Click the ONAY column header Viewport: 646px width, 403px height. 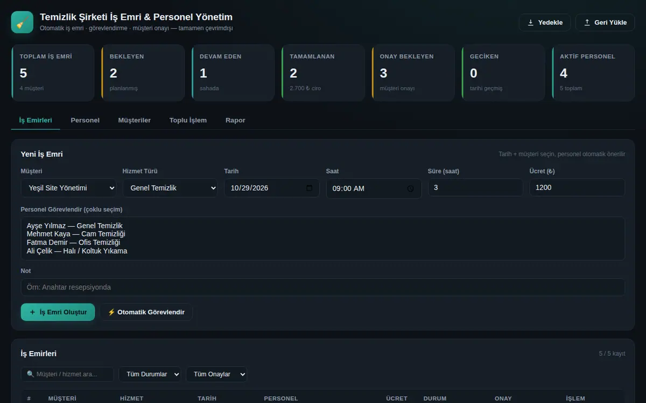click(503, 399)
